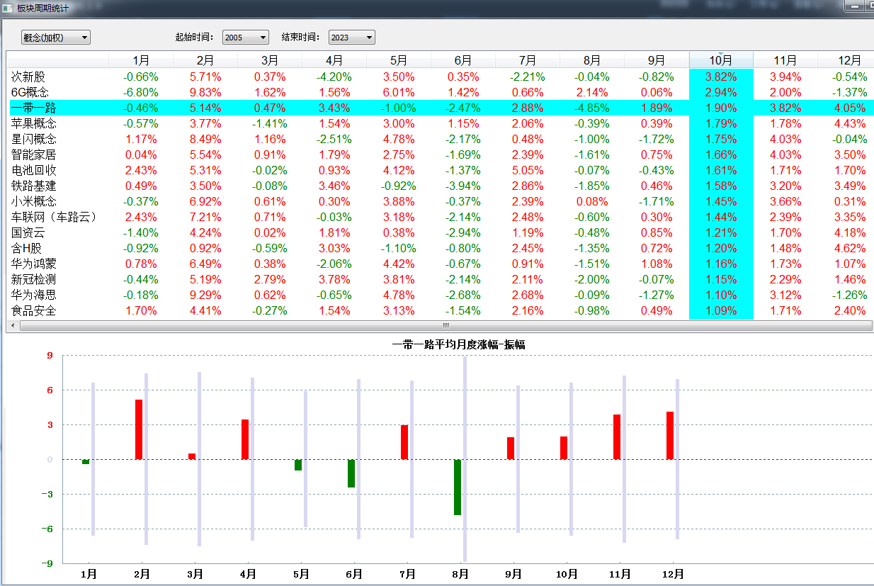Click the 9月 column header
The width and height of the screenshot is (874, 586).
(x=657, y=60)
